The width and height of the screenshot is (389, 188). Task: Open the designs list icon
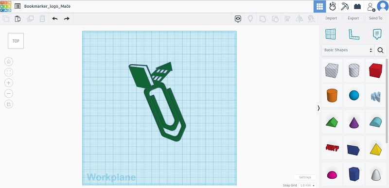(x=18, y=6)
